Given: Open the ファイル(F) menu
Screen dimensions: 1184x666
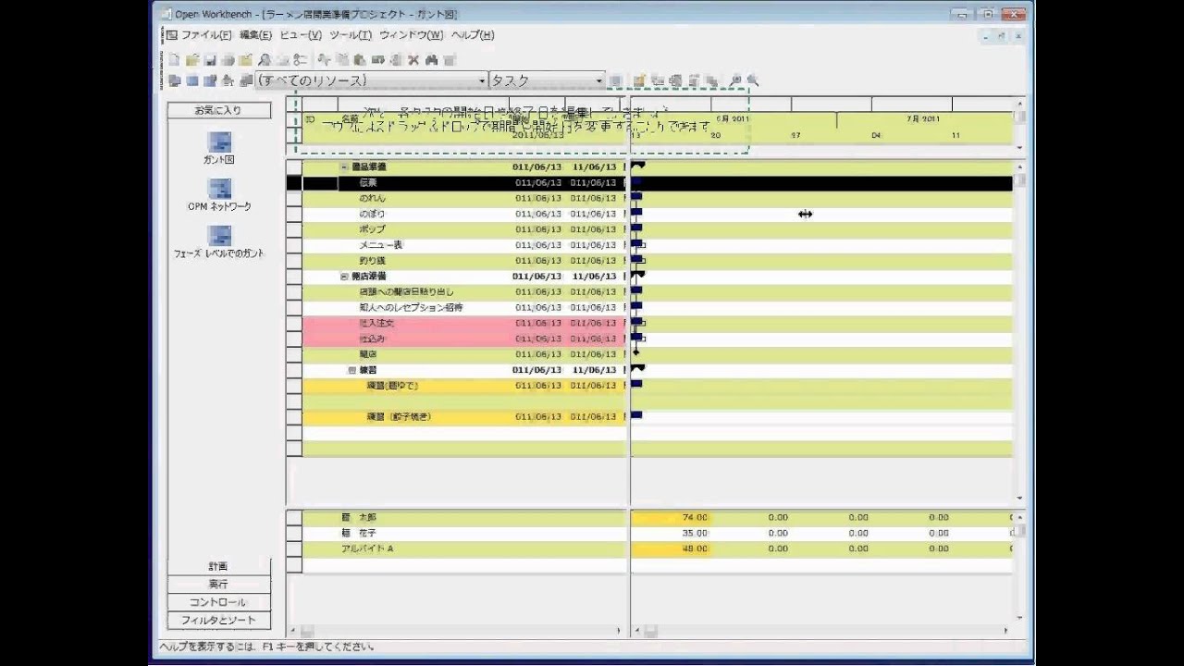Looking at the screenshot, I should pos(205,35).
